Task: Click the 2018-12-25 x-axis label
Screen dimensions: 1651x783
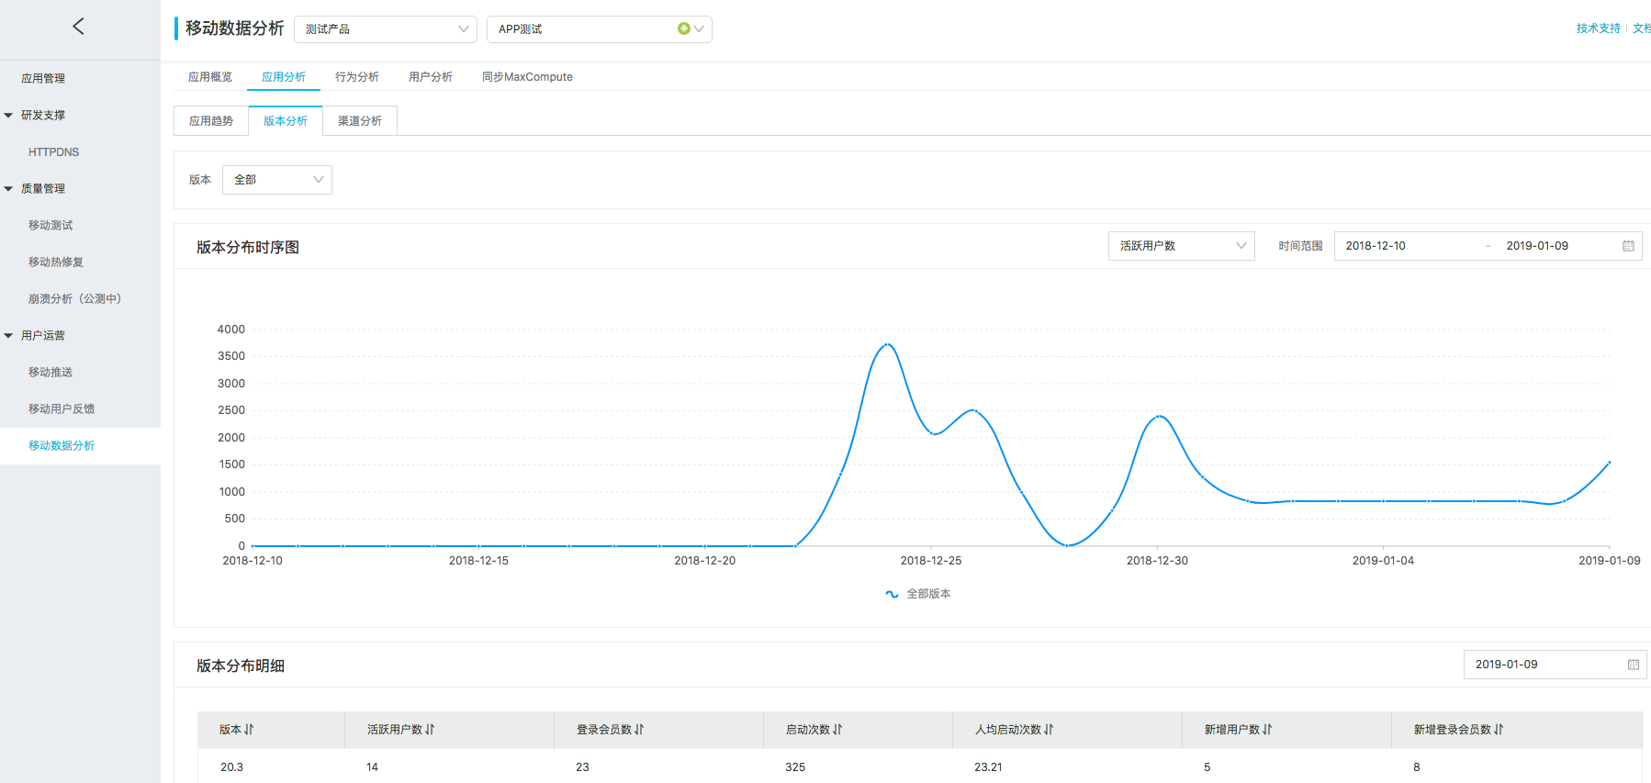Action: (931, 561)
